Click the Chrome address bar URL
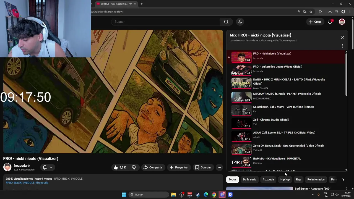The width and height of the screenshot is (354, 199). click(107, 12)
